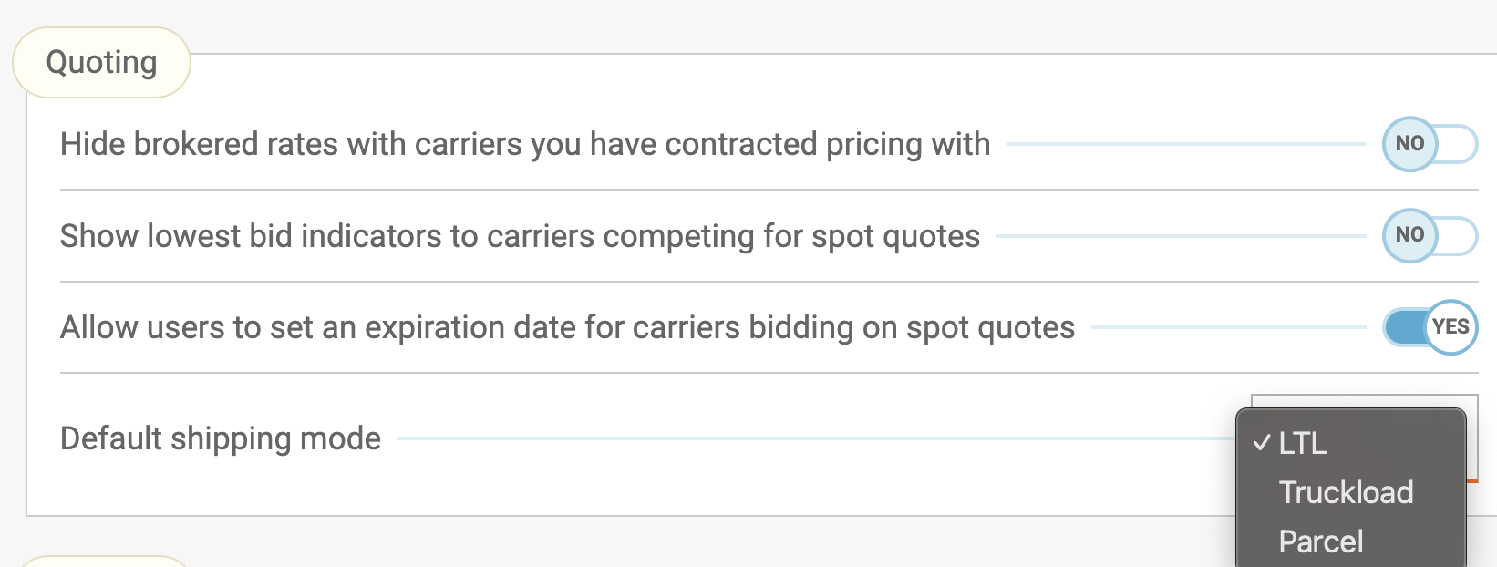Image resolution: width=1497 pixels, height=567 pixels.
Task: Click the empty track of brokered rates toggle
Action: tap(1457, 144)
